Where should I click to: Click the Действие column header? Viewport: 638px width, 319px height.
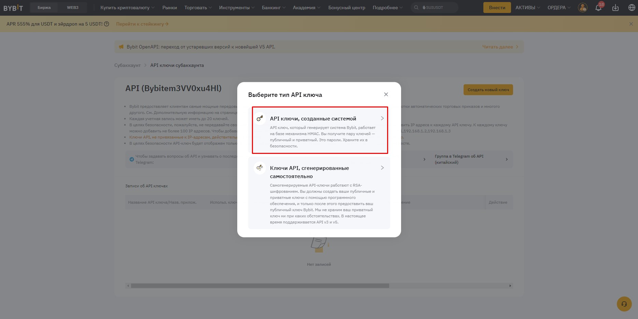[x=498, y=202]
